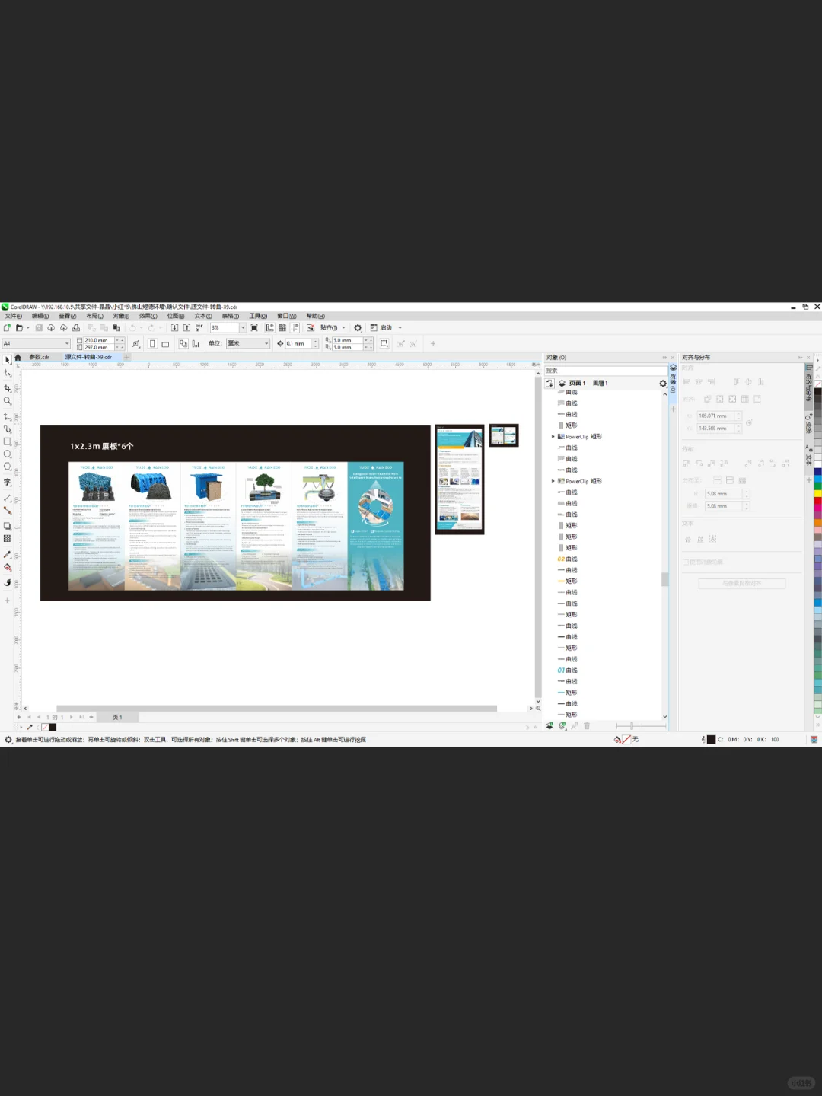Viewport: 822px width, 1096px height.
Task: Open the Open-file folder dropdown arrow
Action: tap(28, 328)
